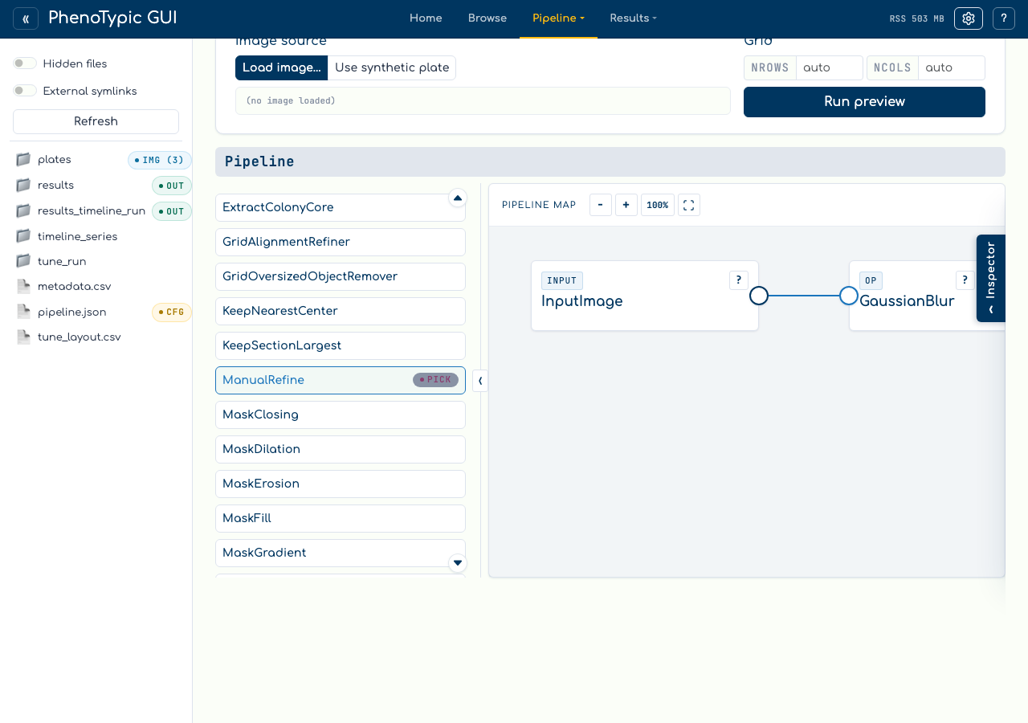
Task: Zoom out the pipeline map
Action: point(601,205)
